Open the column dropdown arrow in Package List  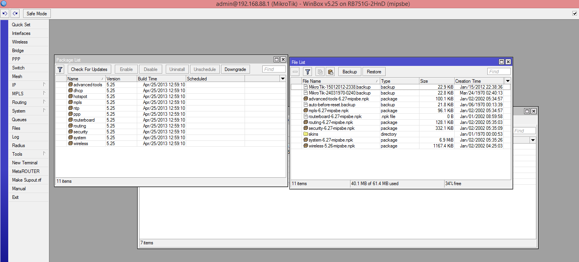tap(283, 79)
